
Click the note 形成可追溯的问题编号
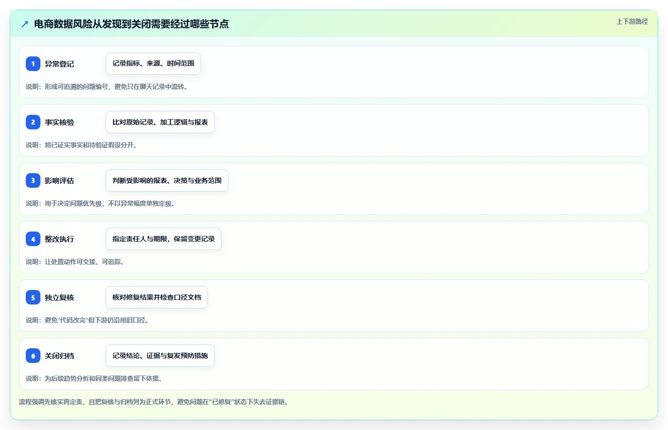tap(106, 87)
